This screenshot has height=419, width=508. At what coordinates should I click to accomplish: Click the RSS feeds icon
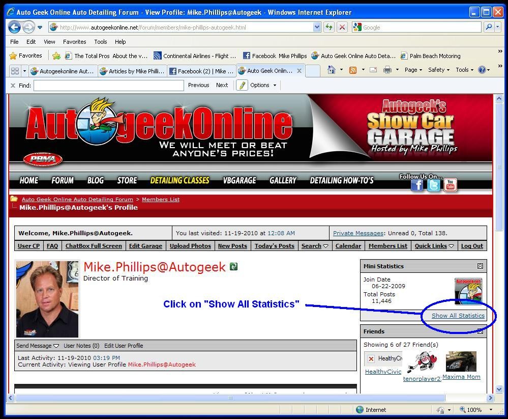click(353, 70)
